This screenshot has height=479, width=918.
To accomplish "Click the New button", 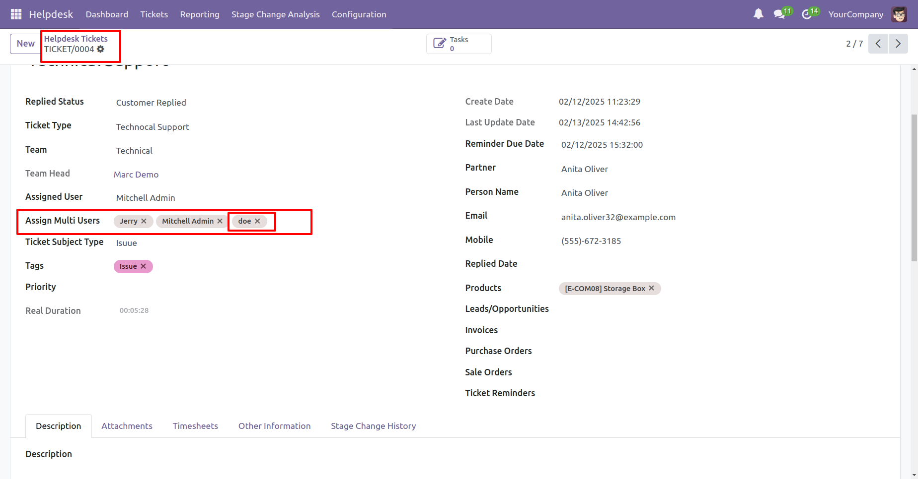I will tap(26, 44).
